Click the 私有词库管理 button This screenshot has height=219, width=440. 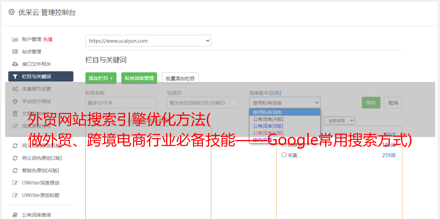click(x=139, y=78)
